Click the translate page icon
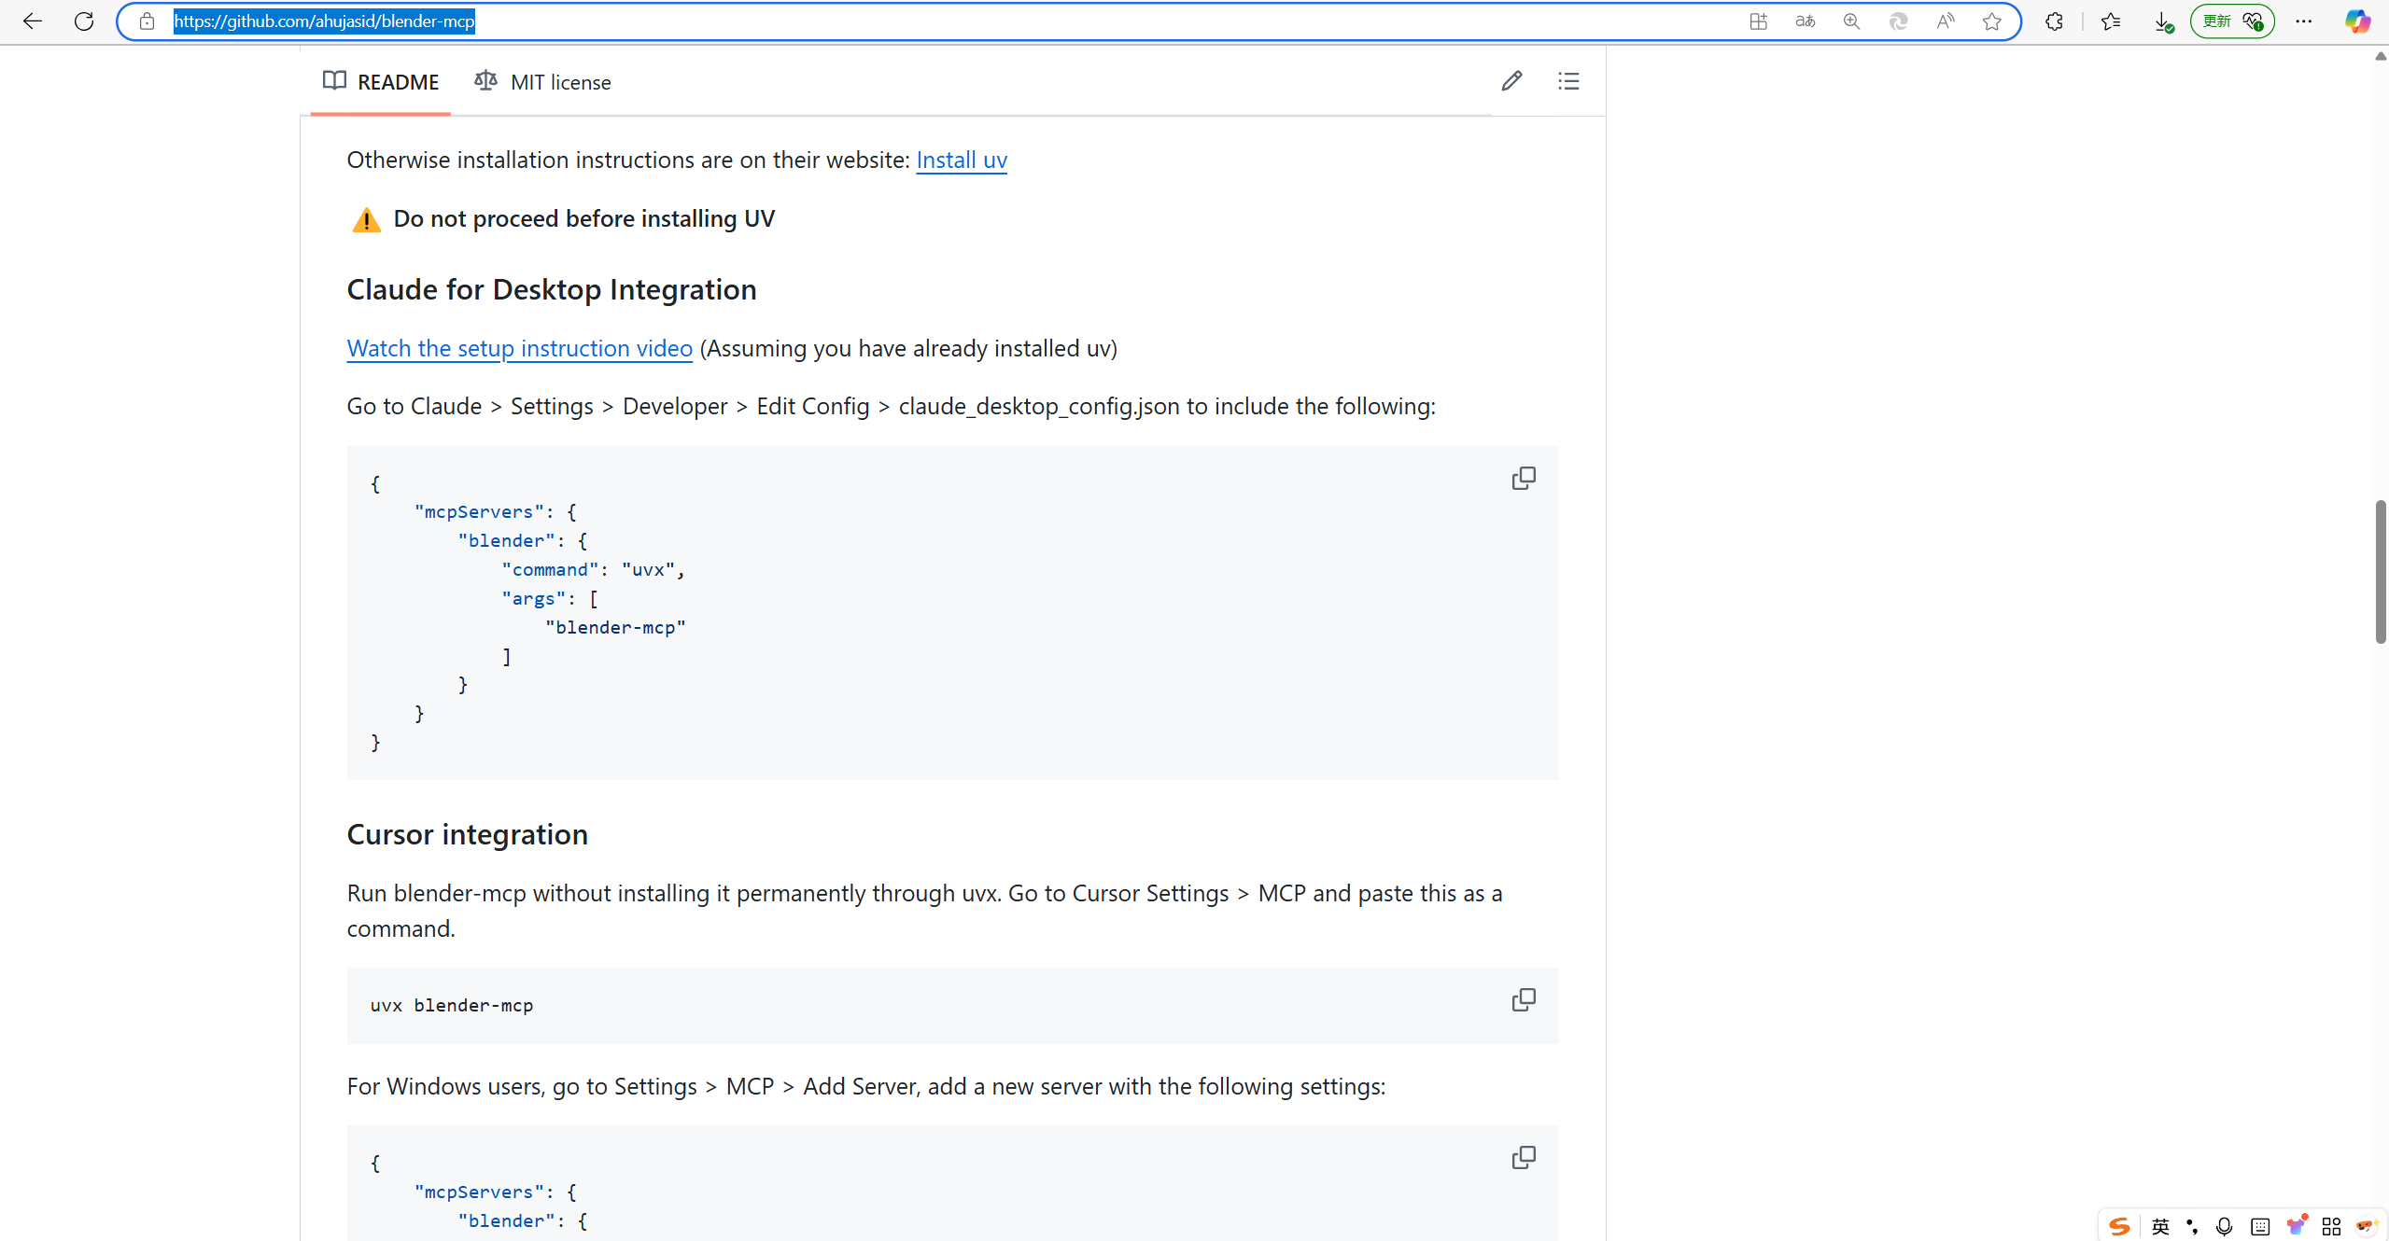2389x1241 pixels. pos(1806,21)
